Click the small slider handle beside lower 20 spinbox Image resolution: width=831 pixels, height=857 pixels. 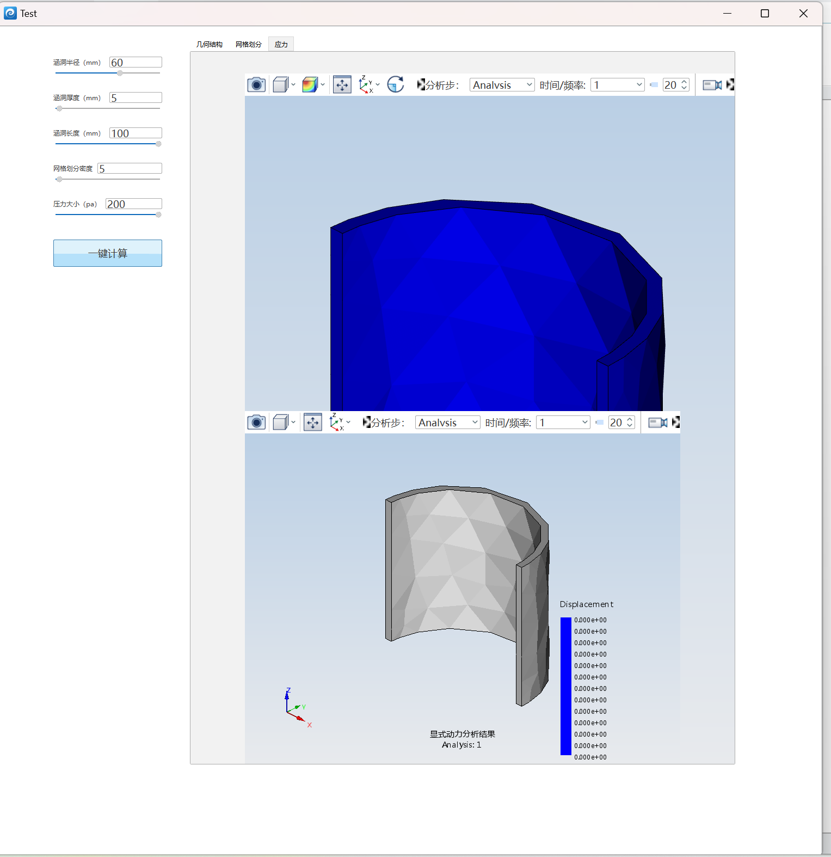599,423
